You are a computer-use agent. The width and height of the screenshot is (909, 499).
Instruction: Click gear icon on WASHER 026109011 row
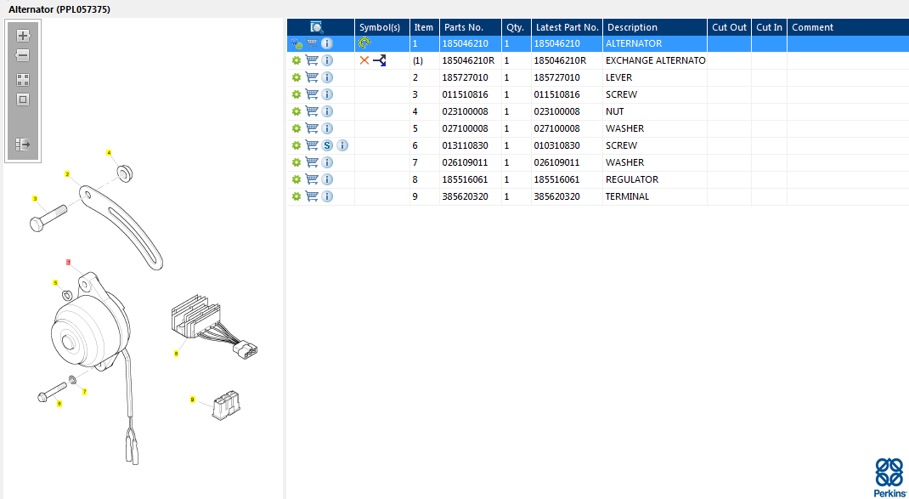pyautogui.click(x=296, y=162)
